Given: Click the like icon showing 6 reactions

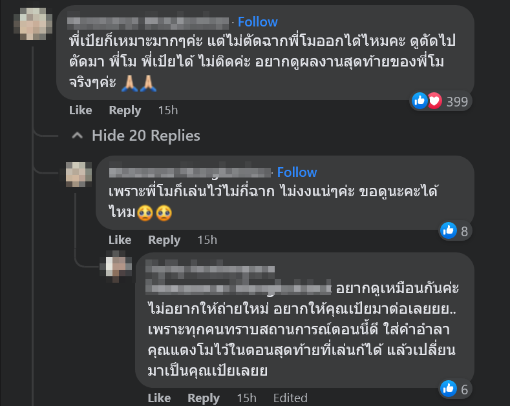Looking at the screenshot, I should coord(448,389).
